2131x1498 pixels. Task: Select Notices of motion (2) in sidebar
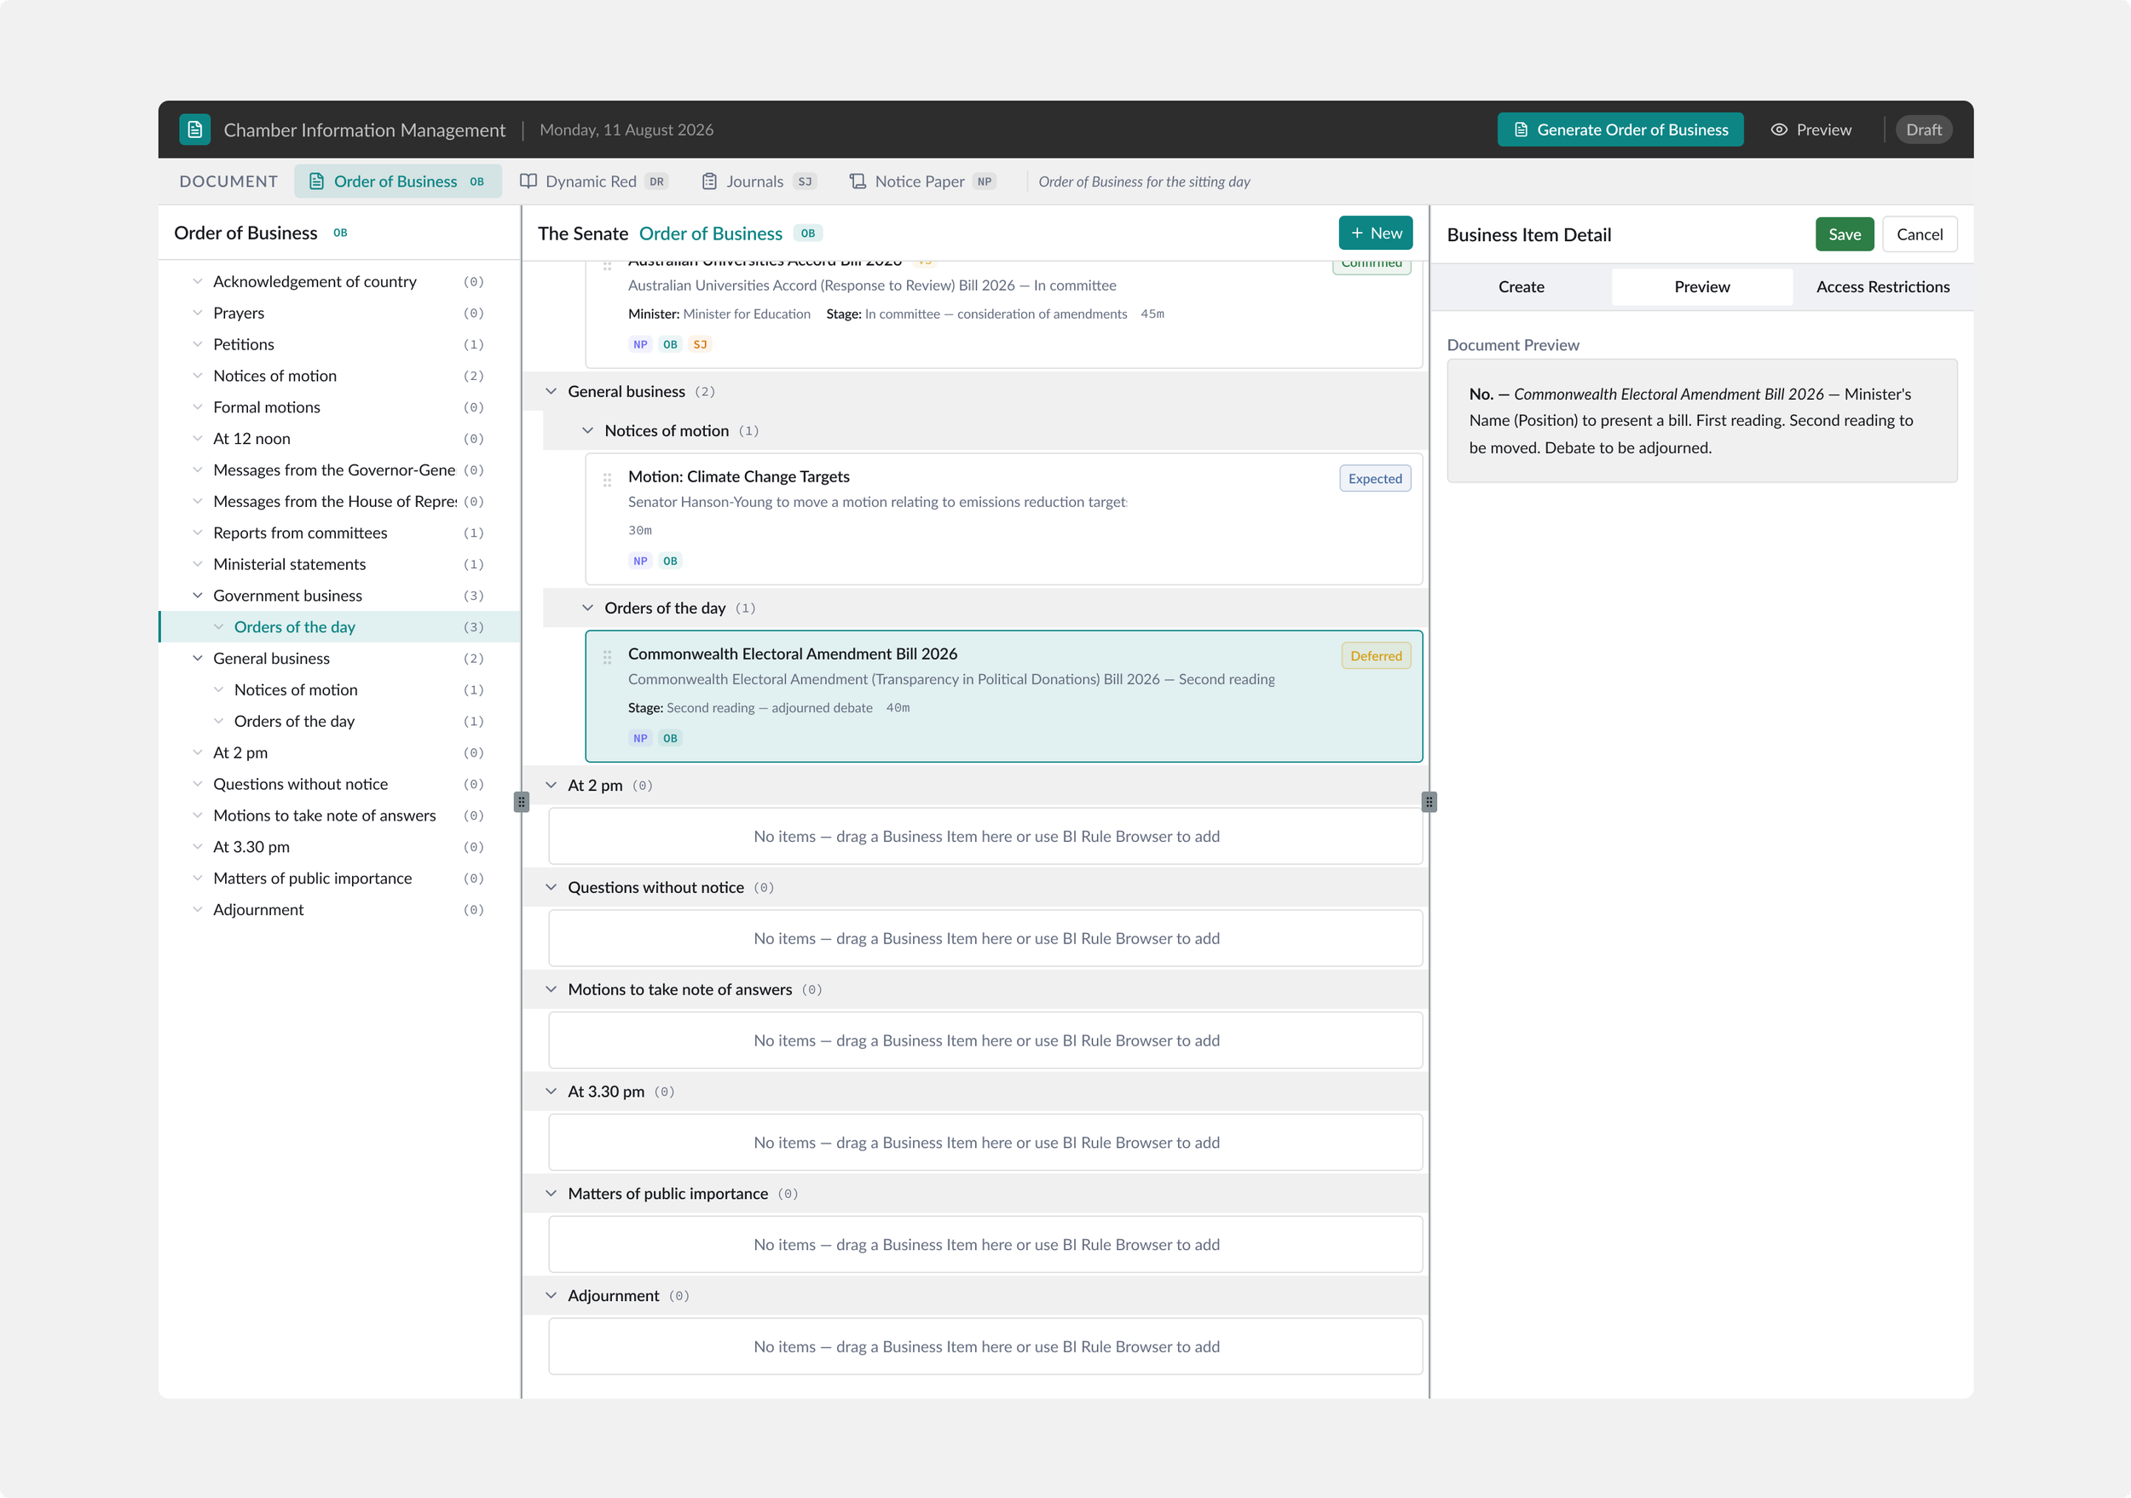point(340,376)
